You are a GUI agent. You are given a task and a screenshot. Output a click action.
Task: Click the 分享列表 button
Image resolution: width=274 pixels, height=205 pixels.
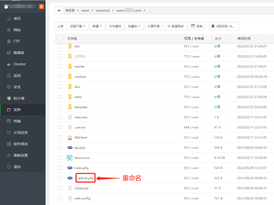153,26
